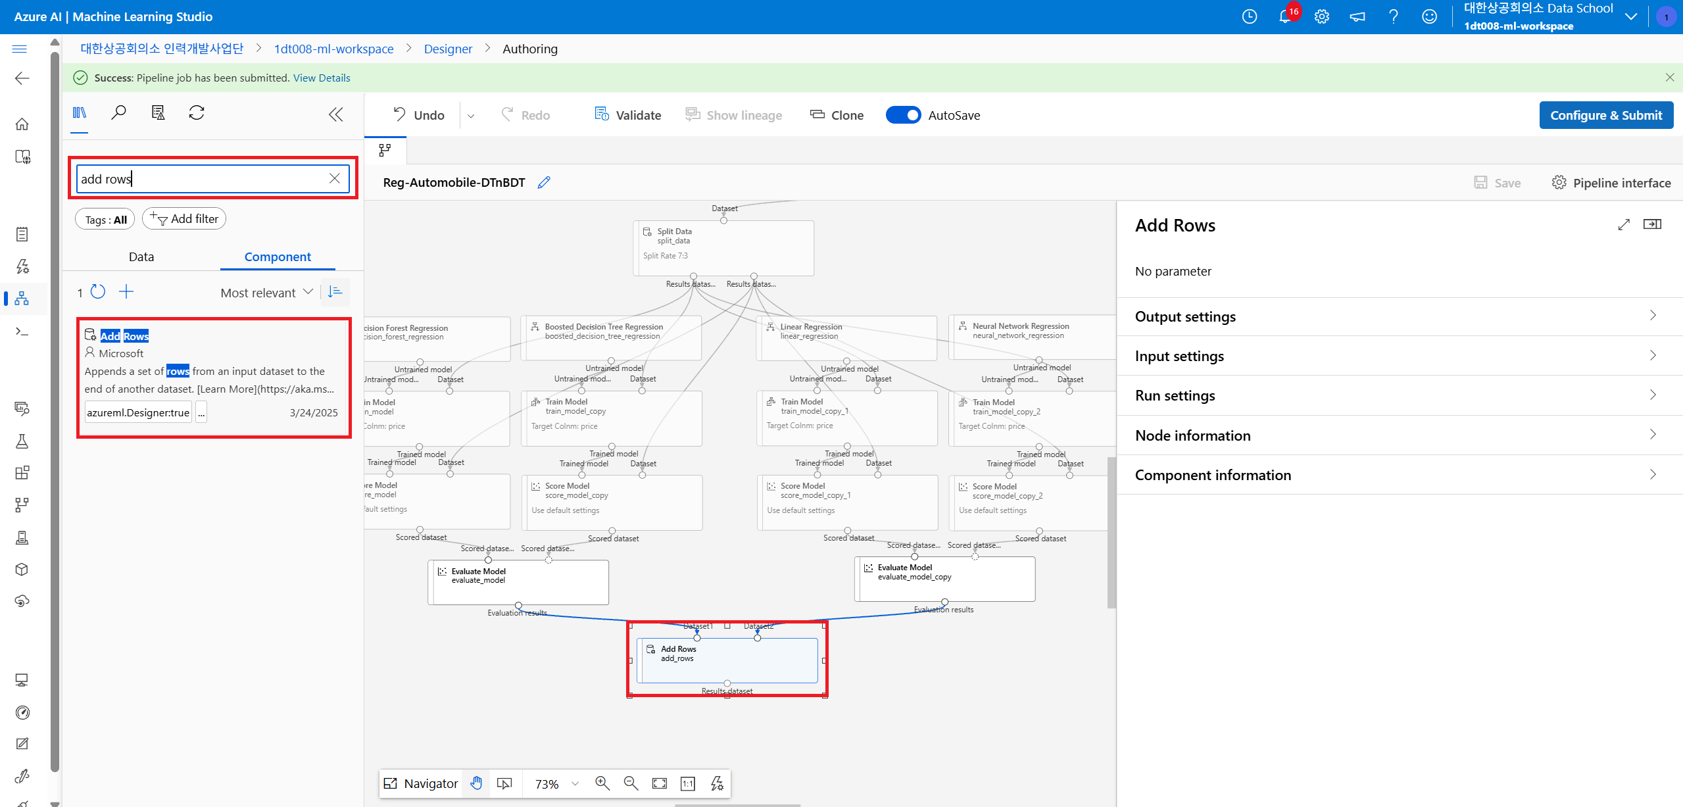The height and width of the screenshot is (807, 1683).
Task: Open the 73% zoom level dropdown
Action: click(575, 783)
